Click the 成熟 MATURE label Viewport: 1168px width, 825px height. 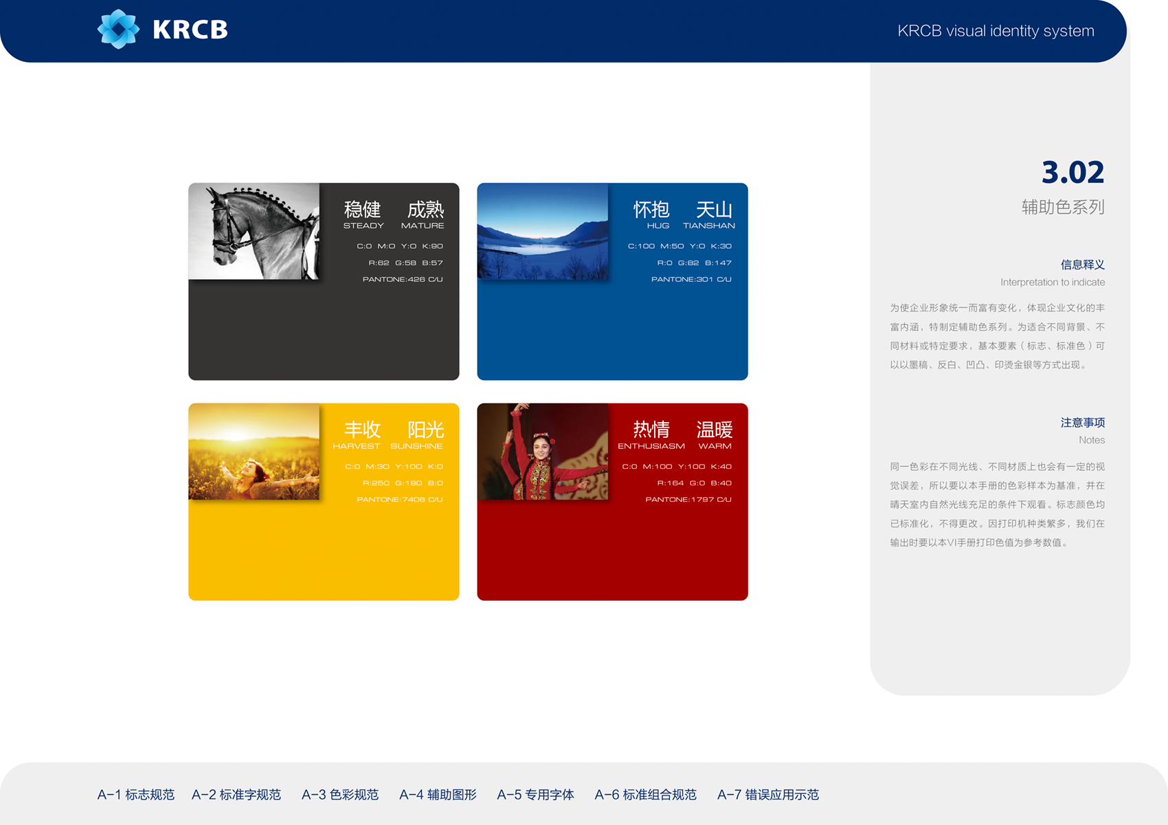[423, 214]
